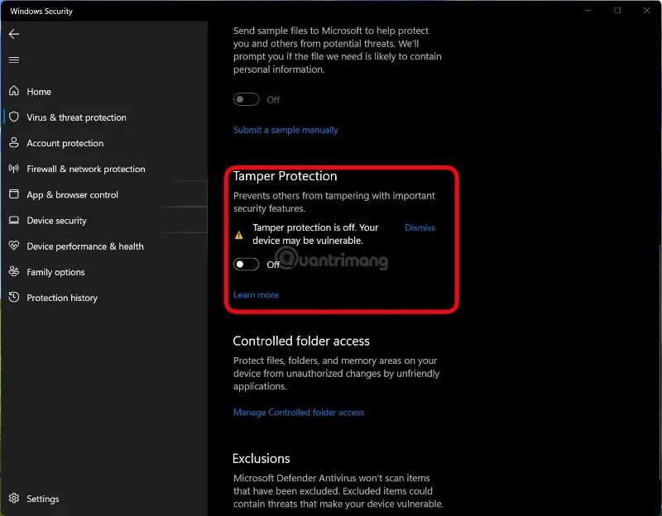The height and width of the screenshot is (516, 662).
Task: Open the Submit a sample manually link
Action: (x=285, y=130)
